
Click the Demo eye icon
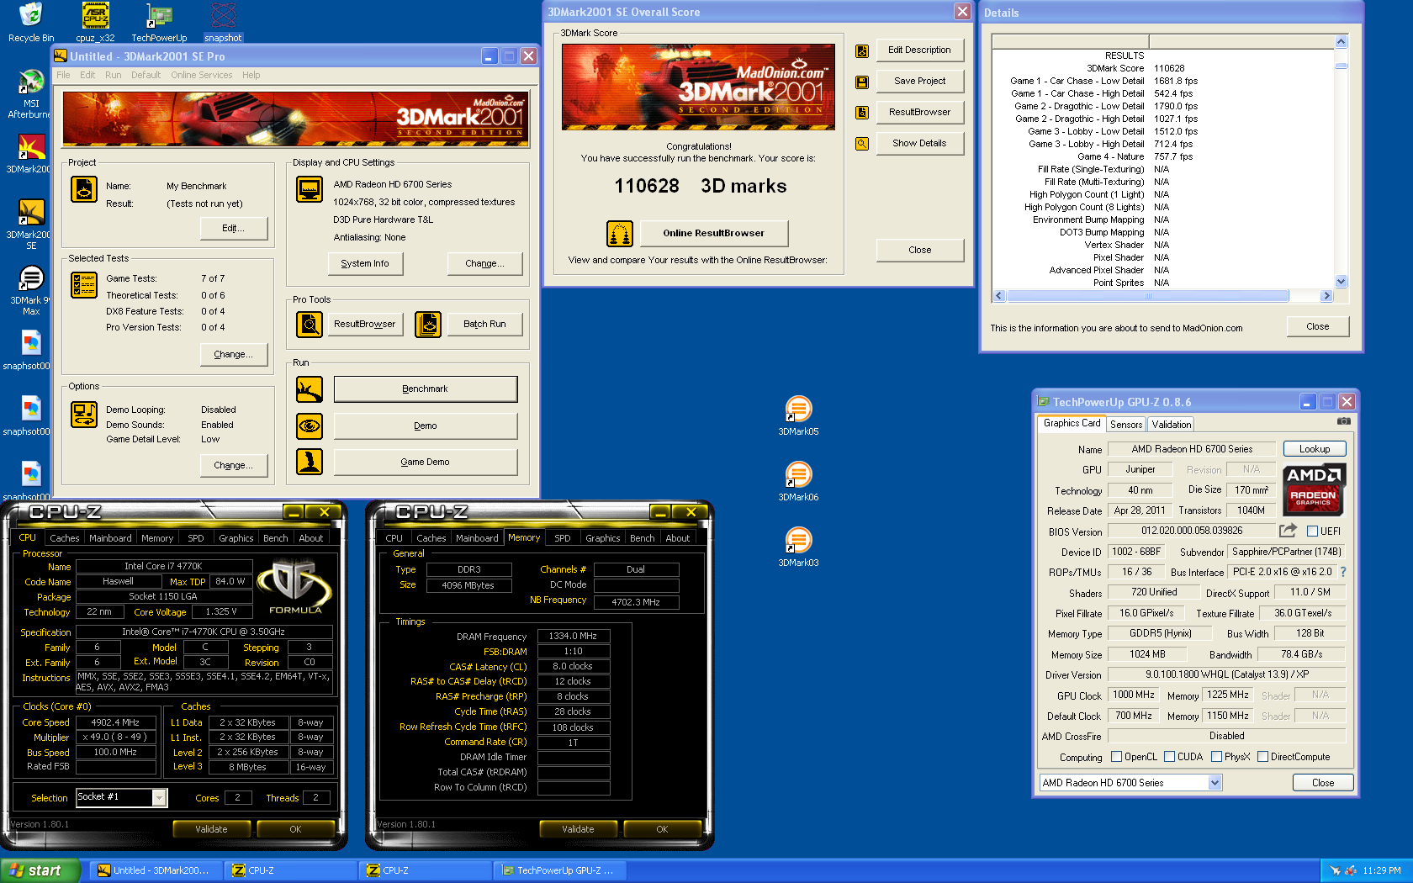coord(310,426)
